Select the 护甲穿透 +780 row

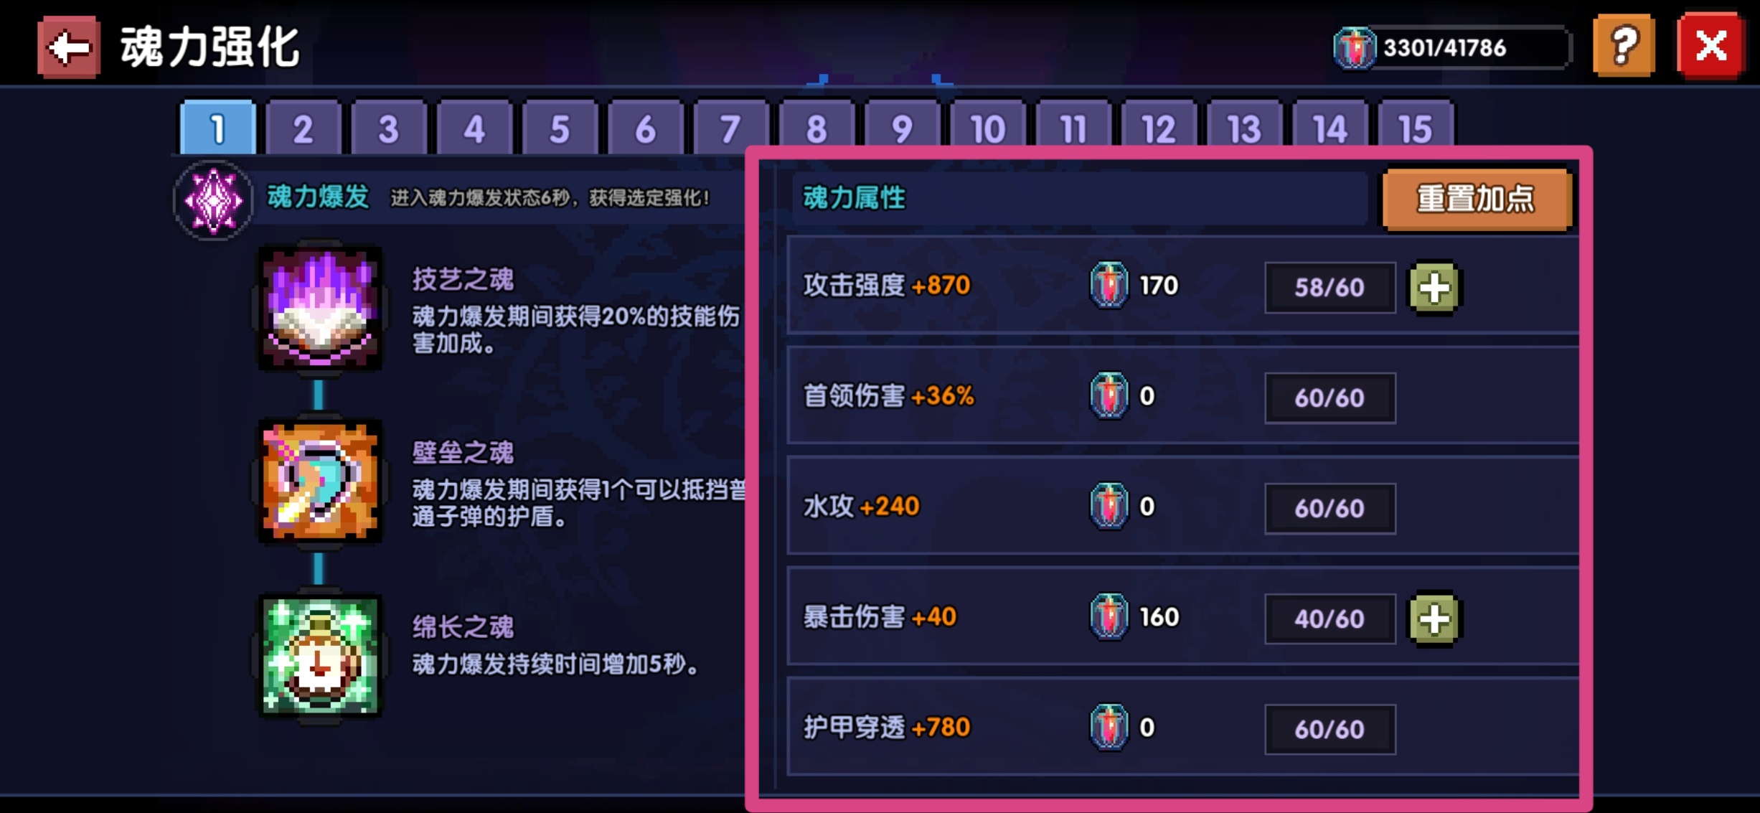tap(1182, 727)
